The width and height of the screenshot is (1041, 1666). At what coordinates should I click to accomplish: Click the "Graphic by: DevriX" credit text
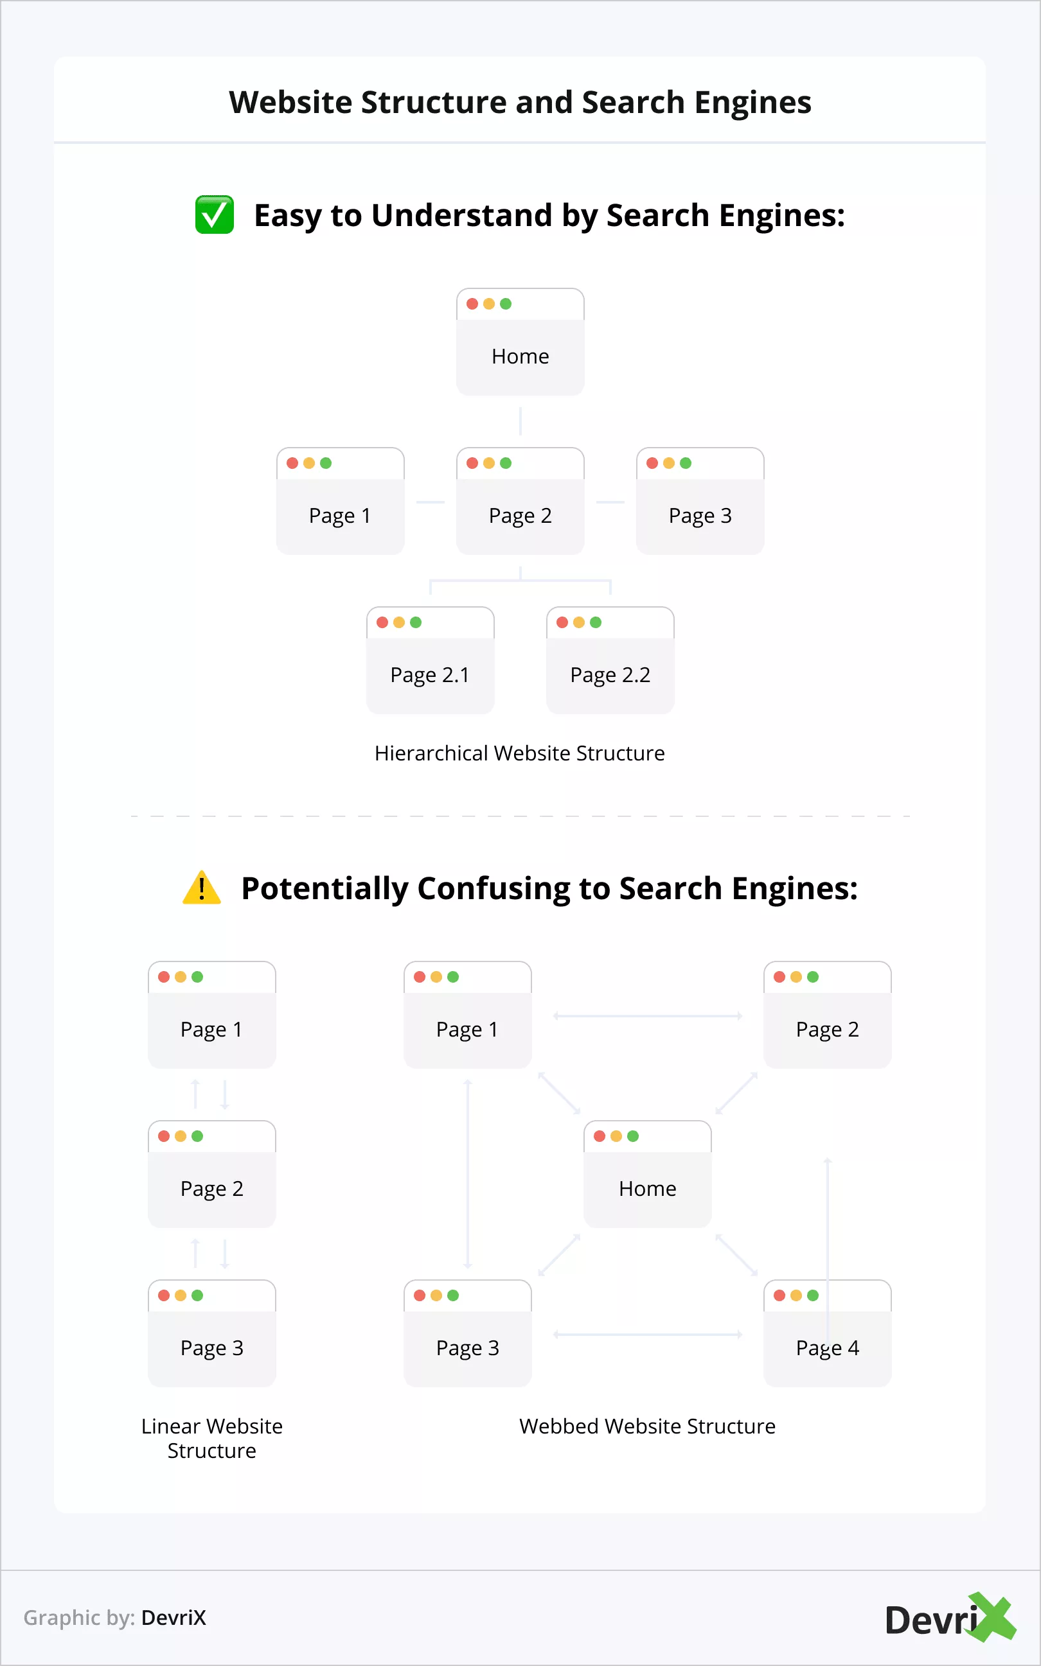[x=114, y=1617]
